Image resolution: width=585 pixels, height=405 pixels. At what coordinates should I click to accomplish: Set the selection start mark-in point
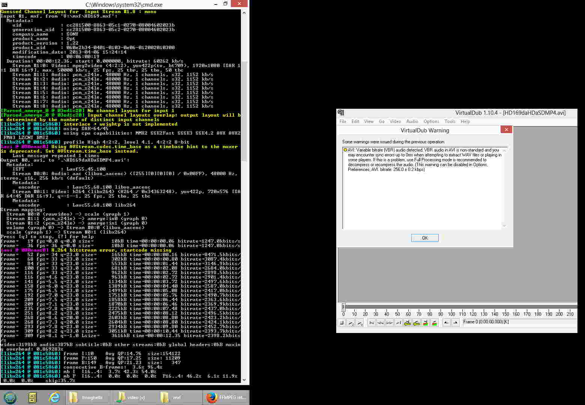tap(447, 323)
